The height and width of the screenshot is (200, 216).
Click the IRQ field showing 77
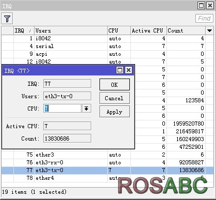click(x=67, y=84)
